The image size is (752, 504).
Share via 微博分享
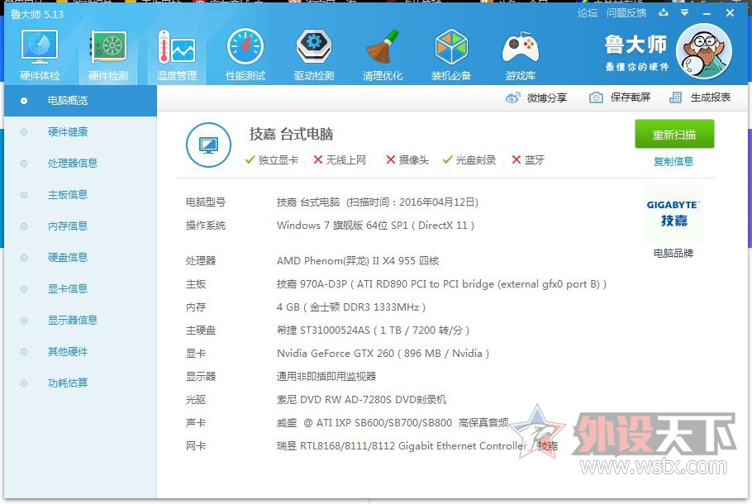(x=536, y=97)
